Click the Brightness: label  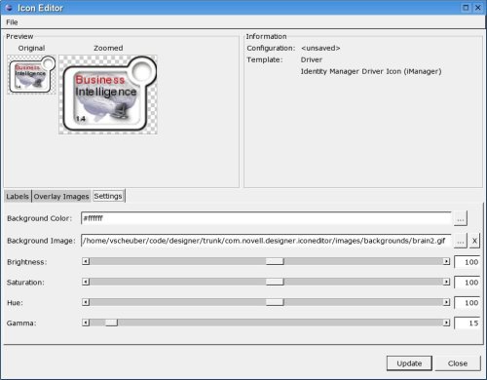27,262
